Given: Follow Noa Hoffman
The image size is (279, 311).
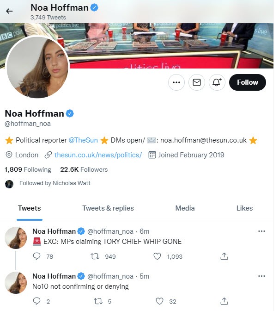Looking at the screenshot, I should click(x=248, y=82).
